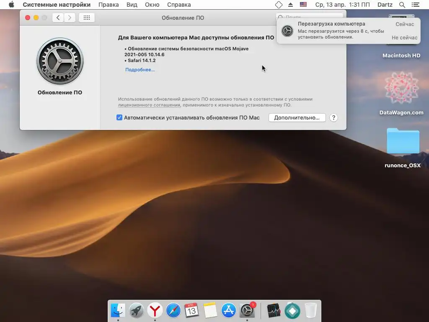Open Notes app in the Dock

point(210,310)
